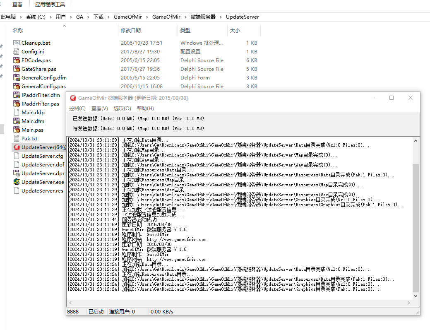Click the EDCode.pas Delphi file icon
The width and height of the screenshot is (430, 330).
(17, 60)
